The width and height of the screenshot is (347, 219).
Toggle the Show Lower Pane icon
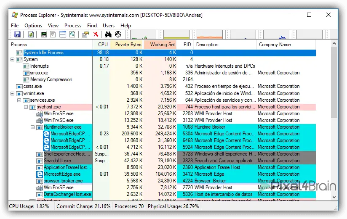(63, 34)
